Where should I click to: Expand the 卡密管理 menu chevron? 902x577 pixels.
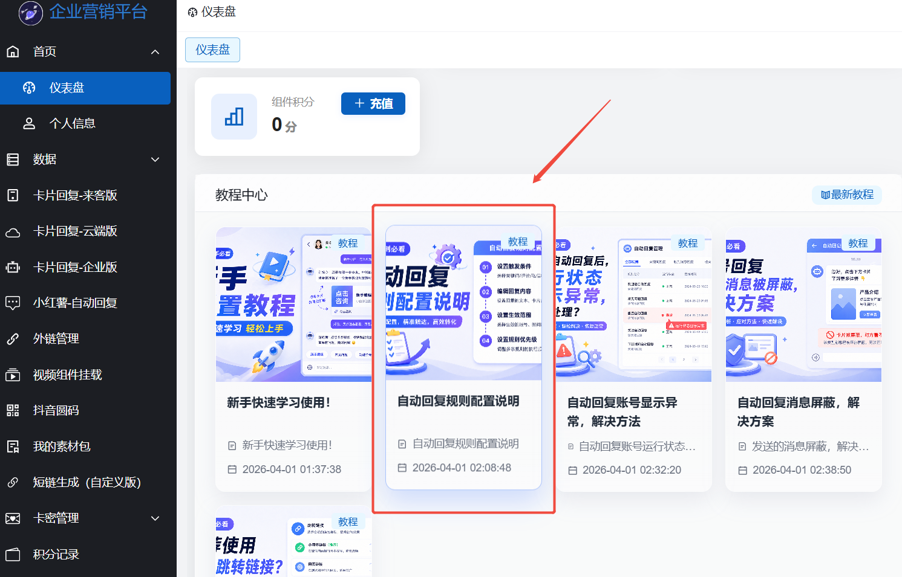click(x=155, y=518)
